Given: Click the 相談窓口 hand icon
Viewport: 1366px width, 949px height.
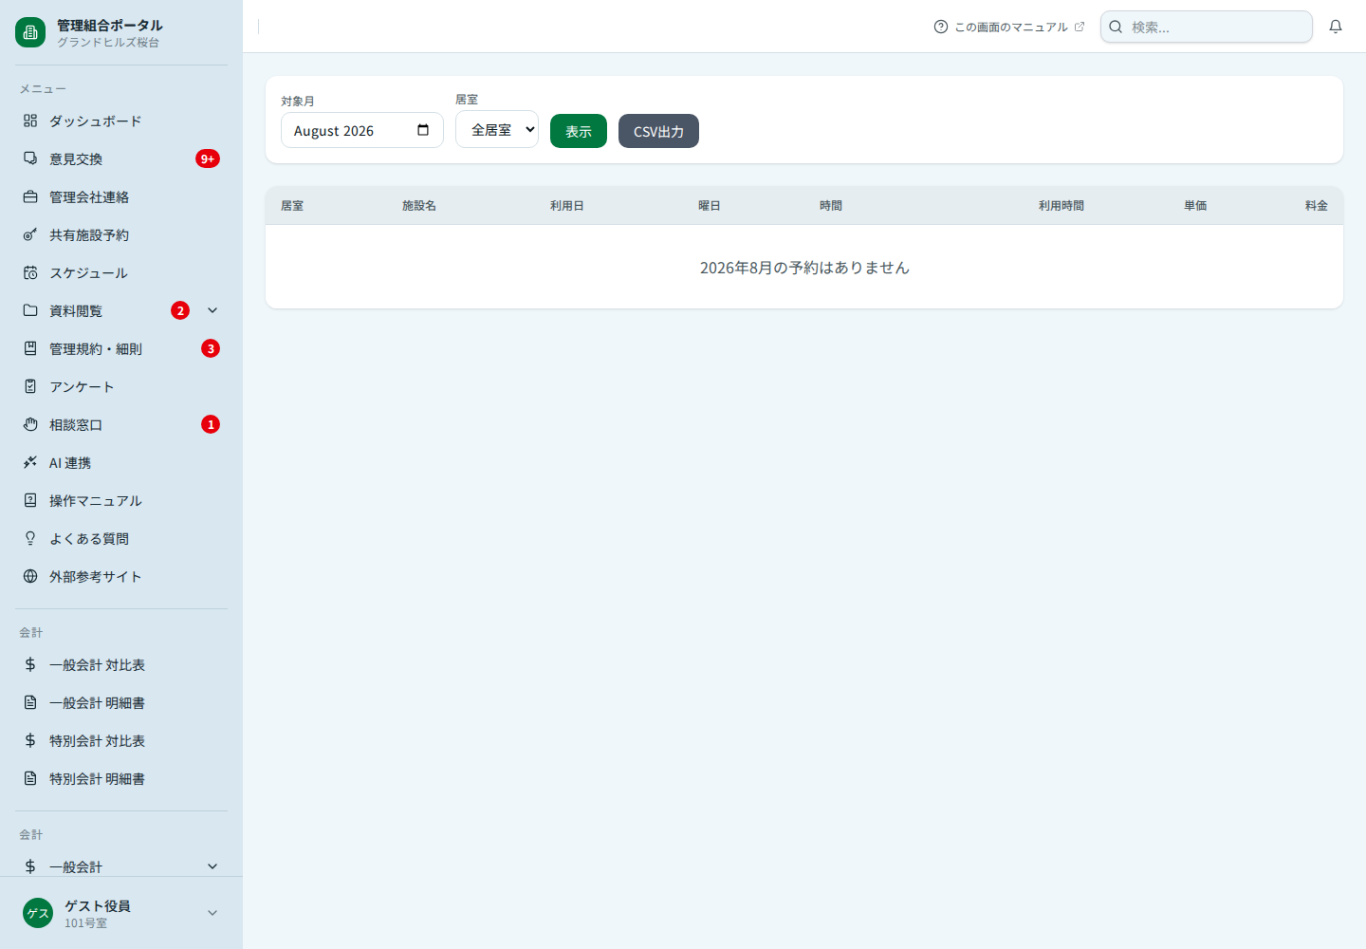Looking at the screenshot, I should point(30,424).
